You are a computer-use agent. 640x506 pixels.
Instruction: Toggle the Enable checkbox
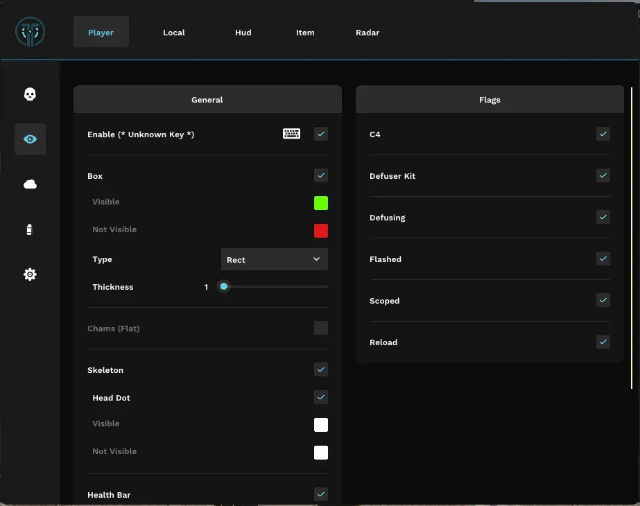(x=321, y=134)
